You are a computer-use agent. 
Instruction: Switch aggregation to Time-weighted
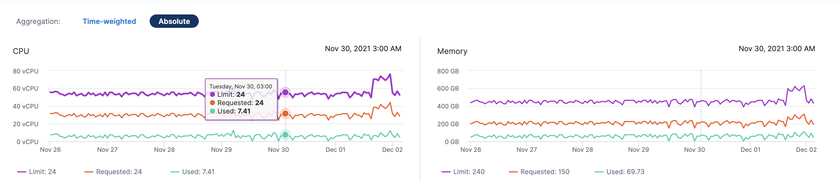click(x=109, y=21)
